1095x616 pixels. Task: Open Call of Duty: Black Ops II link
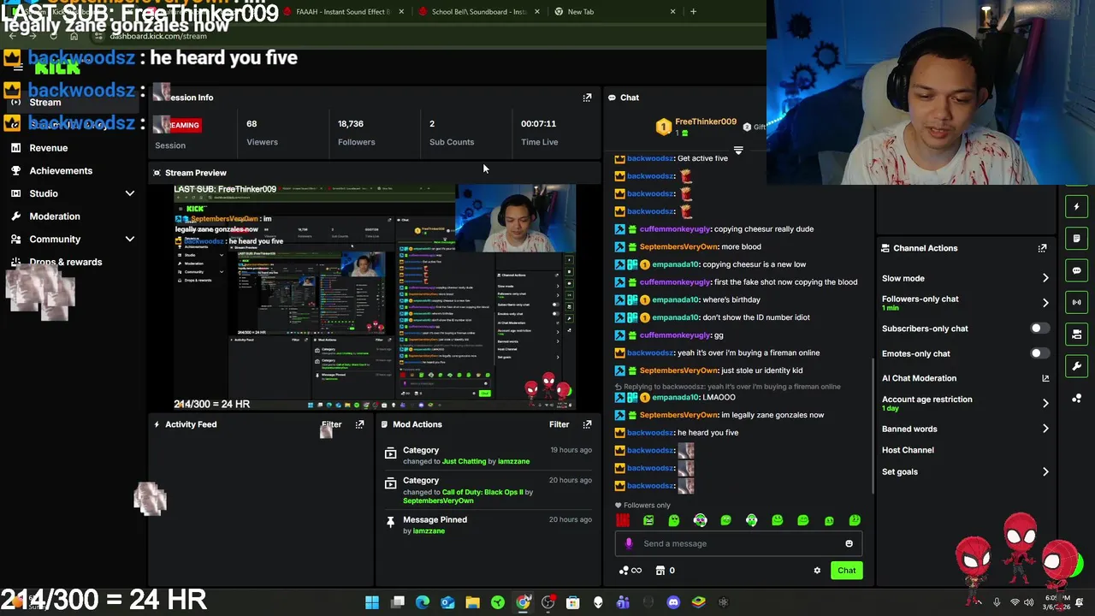coord(482,492)
